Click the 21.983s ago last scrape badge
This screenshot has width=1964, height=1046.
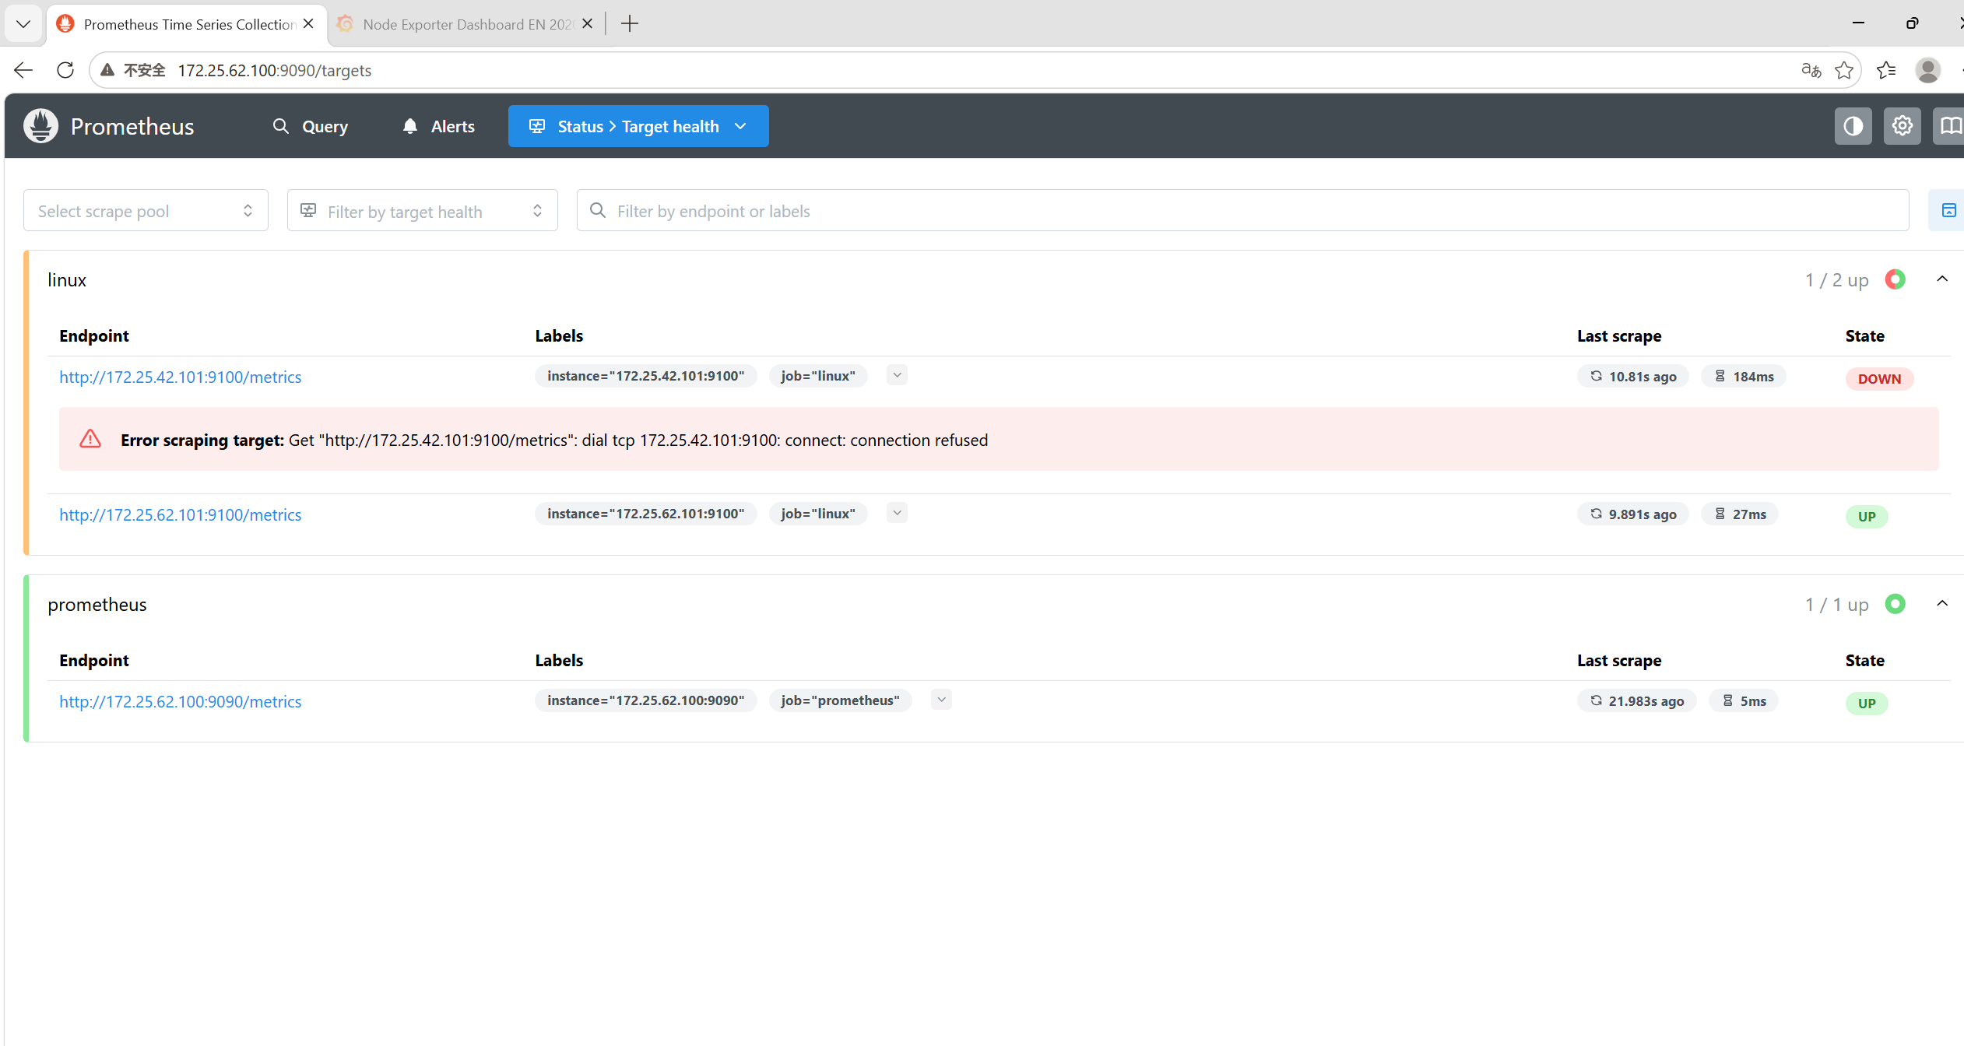(x=1636, y=701)
